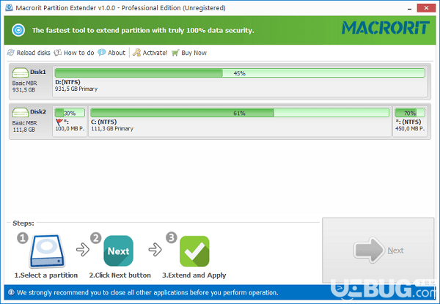Image resolution: width=440 pixels, height=304 pixels.
Task: Click the info icon in the blue status bar
Action: [11, 292]
